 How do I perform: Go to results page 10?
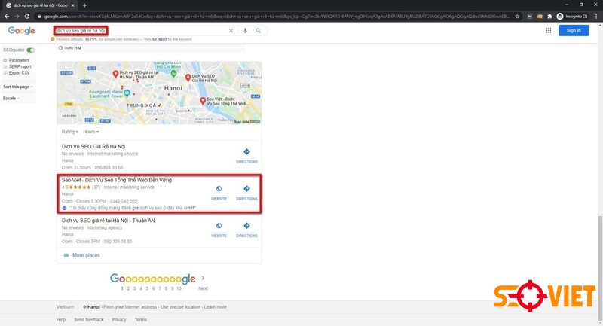(x=179, y=288)
